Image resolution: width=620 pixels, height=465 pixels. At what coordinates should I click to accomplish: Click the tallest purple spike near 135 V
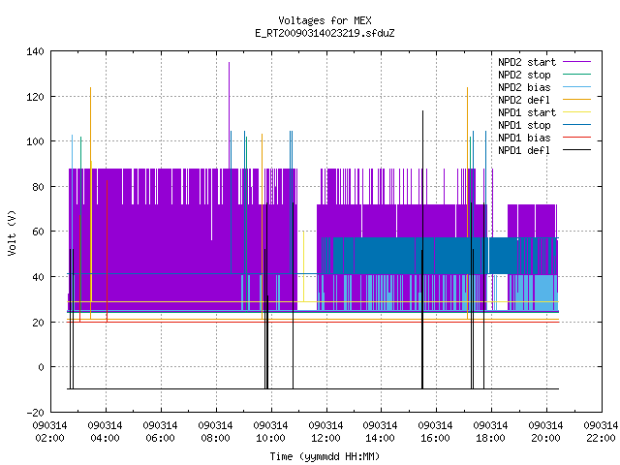pyautogui.click(x=229, y=114)
